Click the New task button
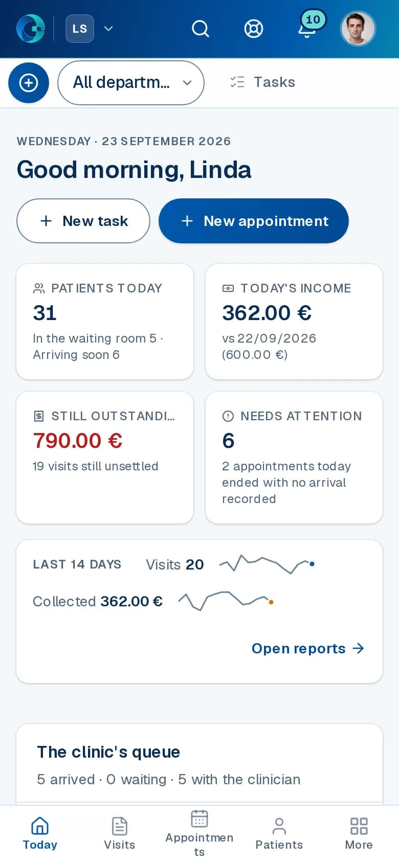399x863 pixels. point(83,221)
